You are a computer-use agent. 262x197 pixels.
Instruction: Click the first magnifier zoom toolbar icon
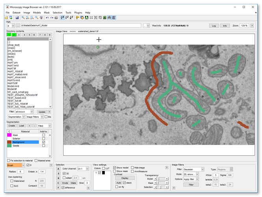click(23, 18)
